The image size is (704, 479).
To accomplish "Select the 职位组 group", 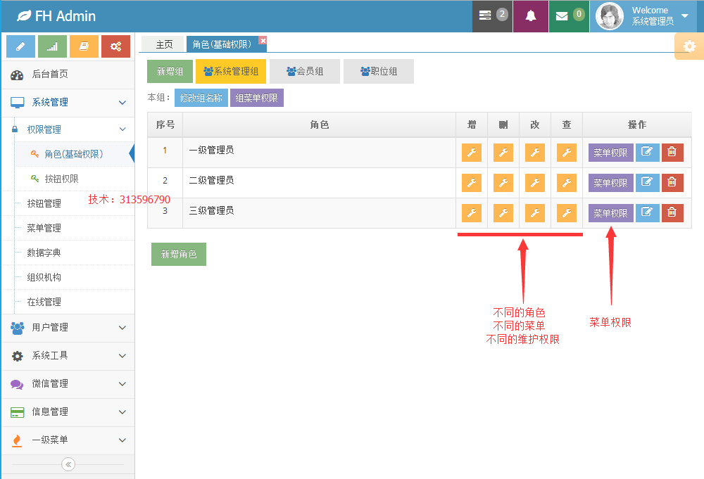I will click(x=379, y=71).
